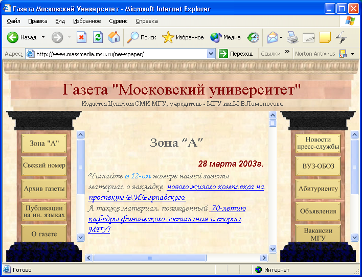362x277 pixels.
Task: Click the lightning bolt toolbar icon
Action: [342, 37]
